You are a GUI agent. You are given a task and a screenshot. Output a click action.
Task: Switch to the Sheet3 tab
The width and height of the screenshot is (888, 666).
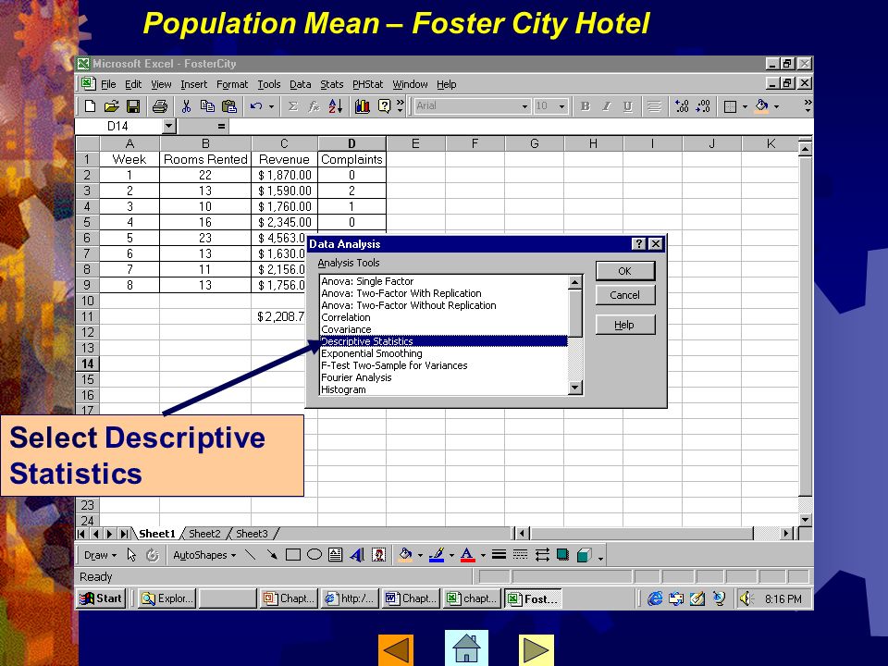[x=252, y=534]
